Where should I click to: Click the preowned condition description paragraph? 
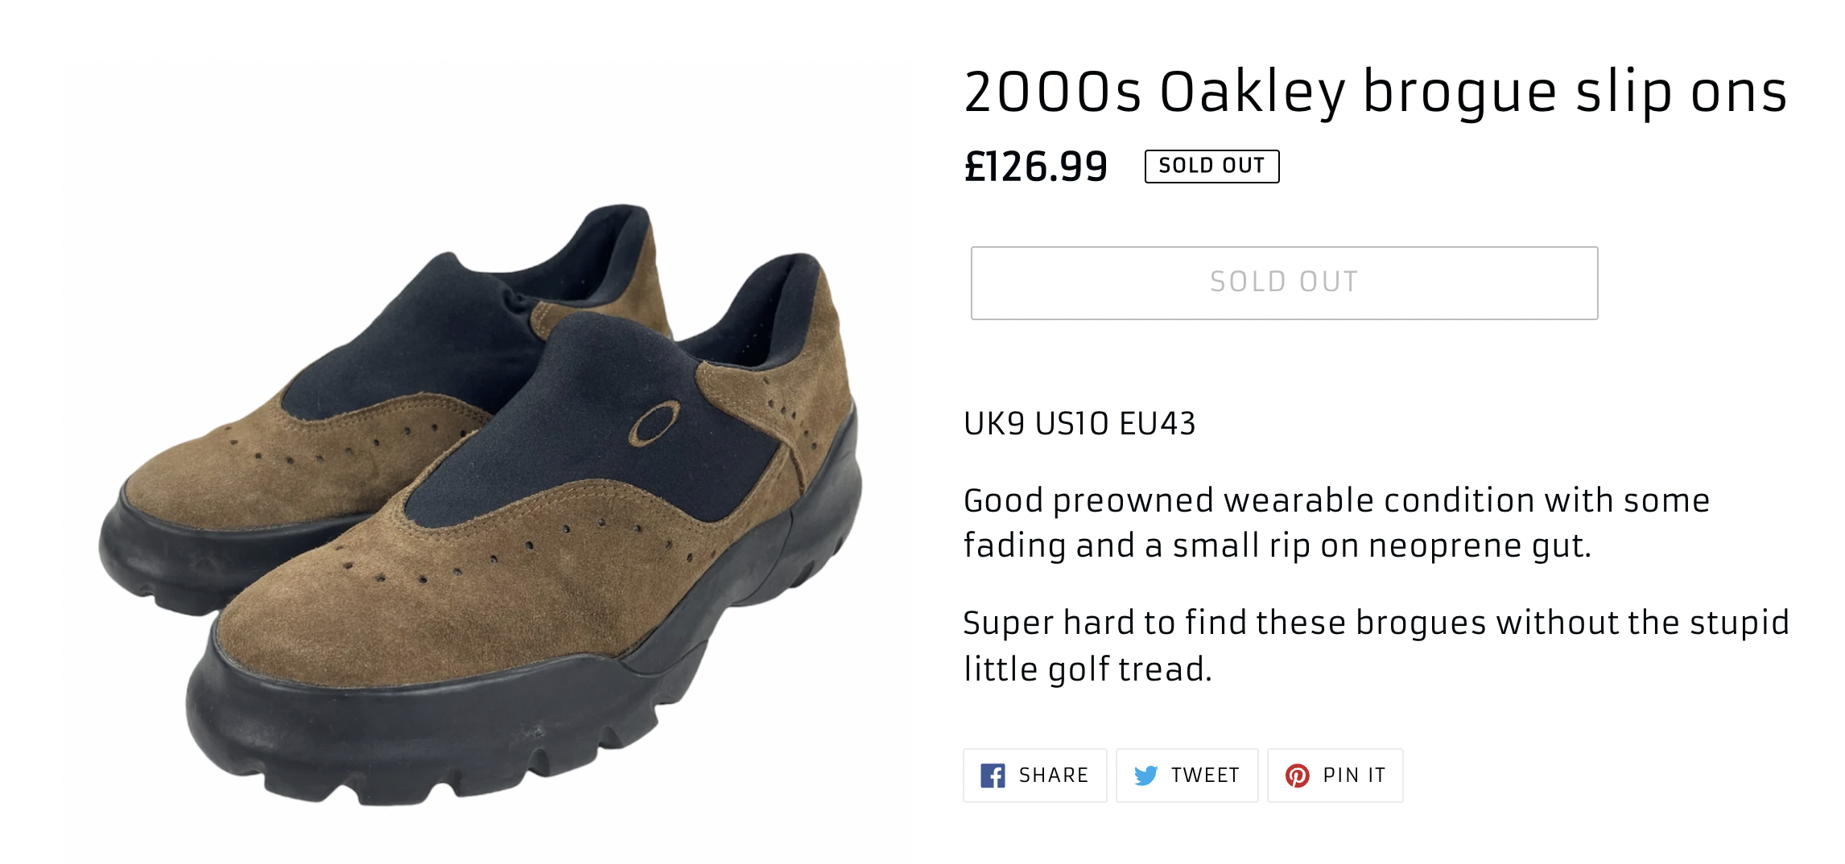click(1336, 523)
